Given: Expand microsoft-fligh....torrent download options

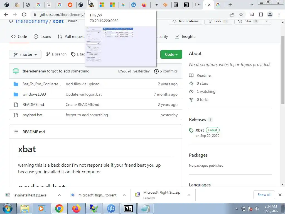Looking at the screenshot, I should point(124,195).
